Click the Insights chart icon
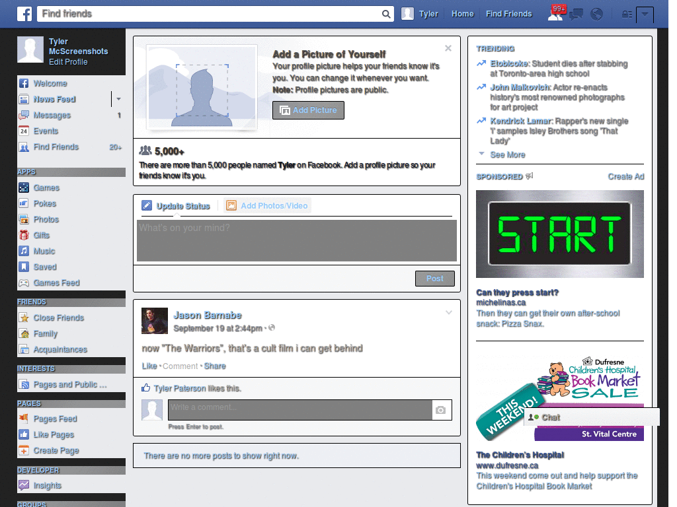 (x=24, y=485)
